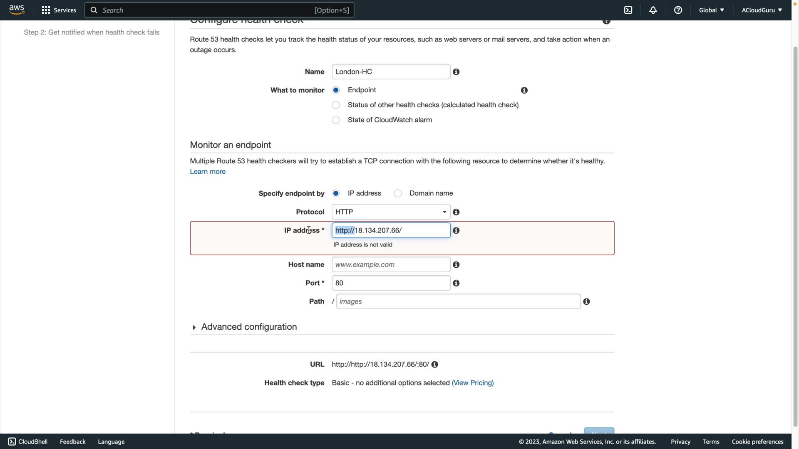Open the Global region dropdown

pos(711,10)
